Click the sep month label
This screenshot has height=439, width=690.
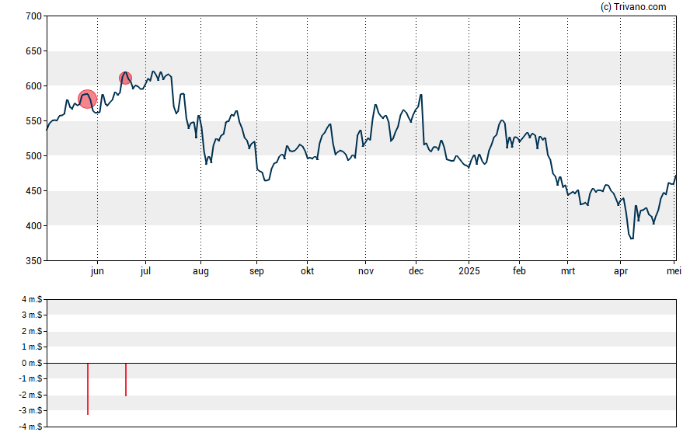pyautogui.click(x=256, y=271)
